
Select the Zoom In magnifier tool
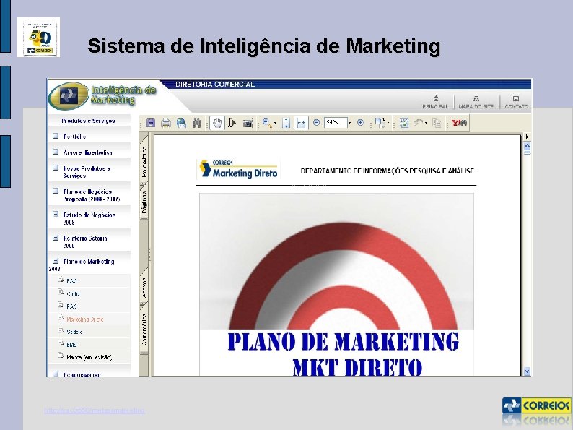click(x=267, y=123)
